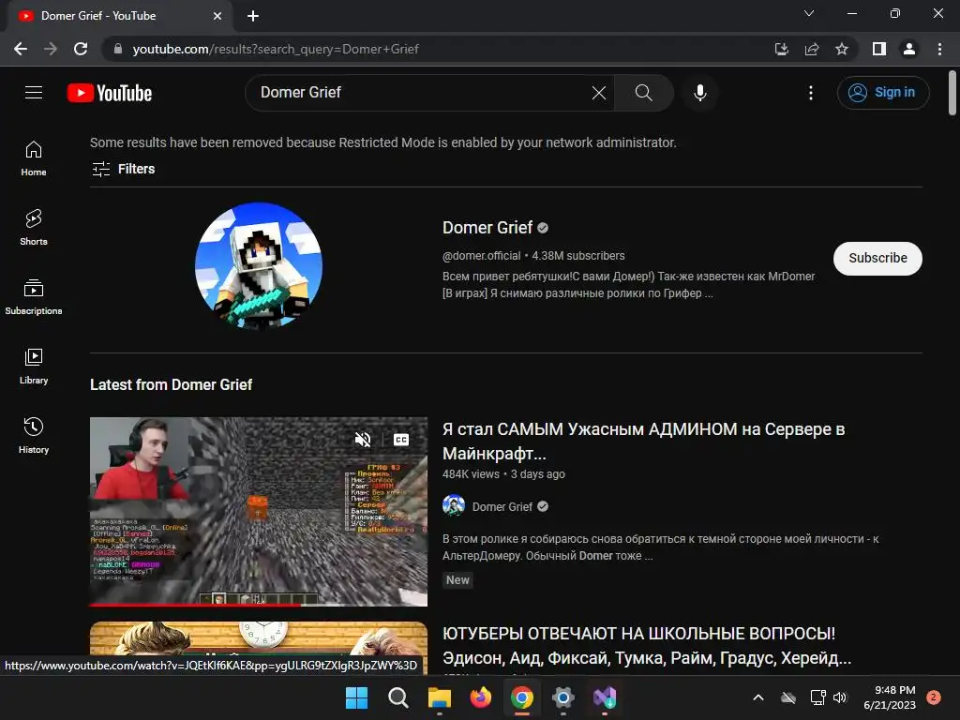Open video ЮТУБЕРЫ ОТВЕЧАЮТ НА ШКОЛЬНЫЕ ВОПРОСЫ
960x720 pixels.
pos(647,645)
